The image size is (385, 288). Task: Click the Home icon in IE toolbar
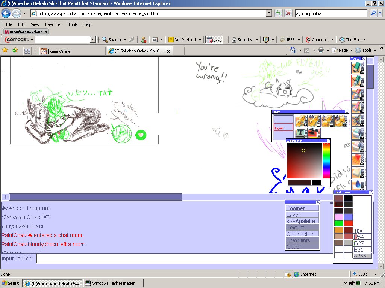293,50
